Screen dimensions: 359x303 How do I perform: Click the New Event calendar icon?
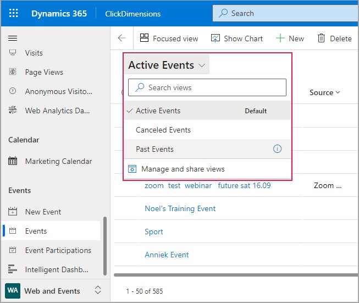point(13,211)
